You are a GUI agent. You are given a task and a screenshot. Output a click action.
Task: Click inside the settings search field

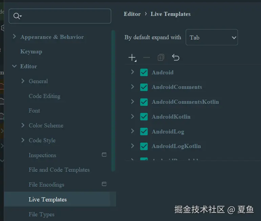tap(64, 16)
